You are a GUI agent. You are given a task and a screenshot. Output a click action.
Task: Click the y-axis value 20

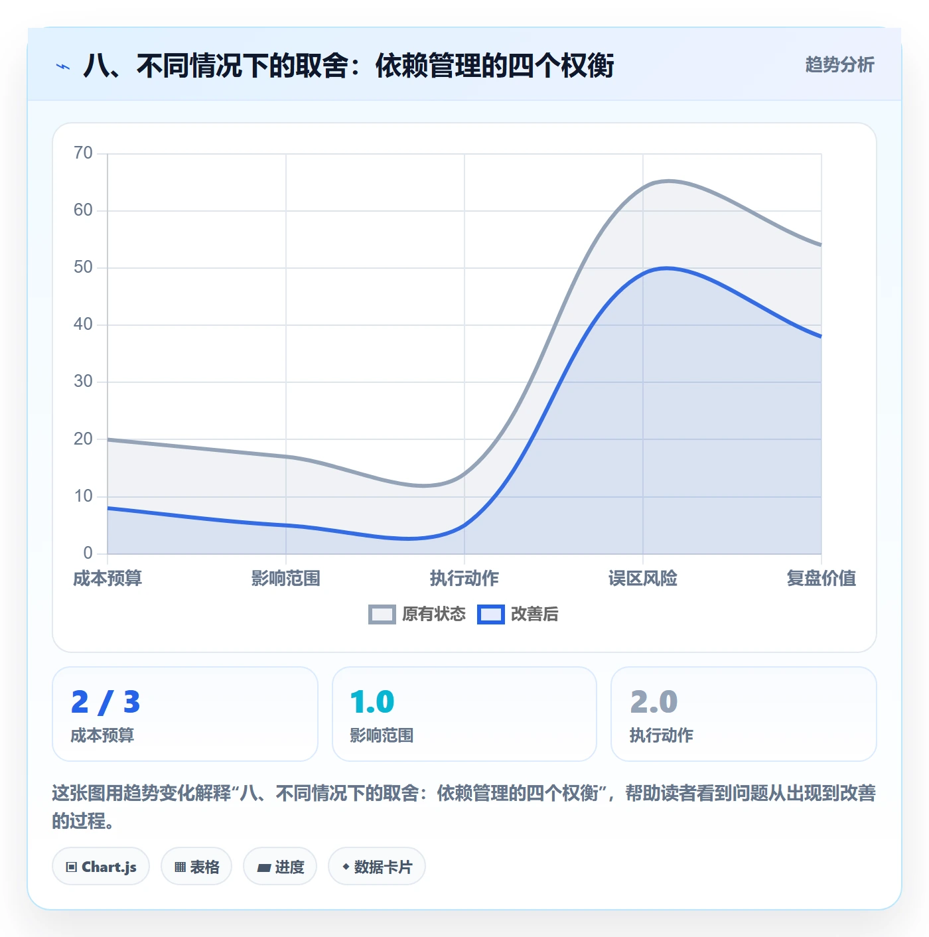click(84, 439)
